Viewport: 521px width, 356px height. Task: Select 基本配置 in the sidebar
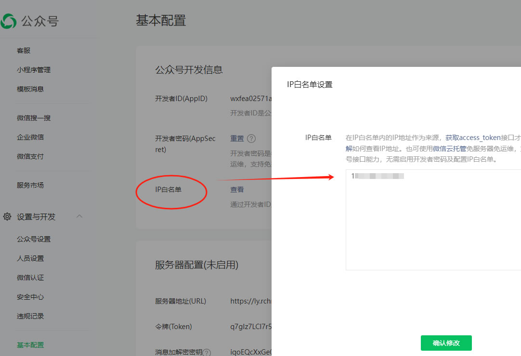click(x=30, y=345)
